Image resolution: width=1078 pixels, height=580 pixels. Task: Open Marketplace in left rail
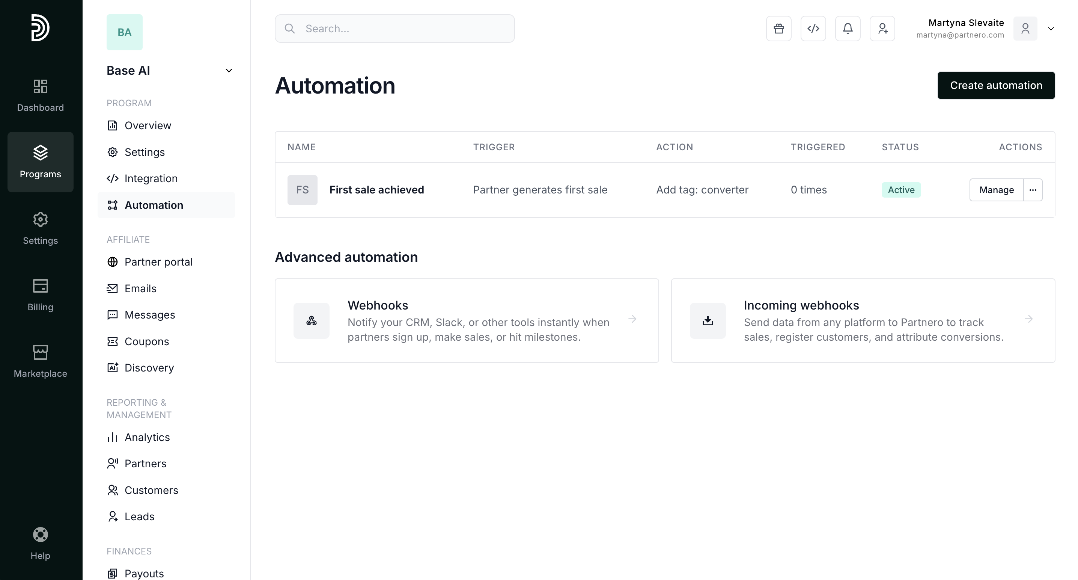click(x=40, y=361)
